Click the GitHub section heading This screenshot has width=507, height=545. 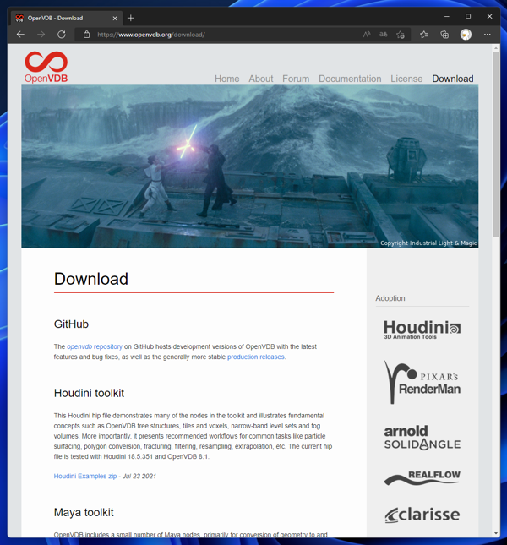(x=71, y=324)
